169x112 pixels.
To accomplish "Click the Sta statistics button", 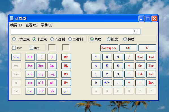I will 16,57.
